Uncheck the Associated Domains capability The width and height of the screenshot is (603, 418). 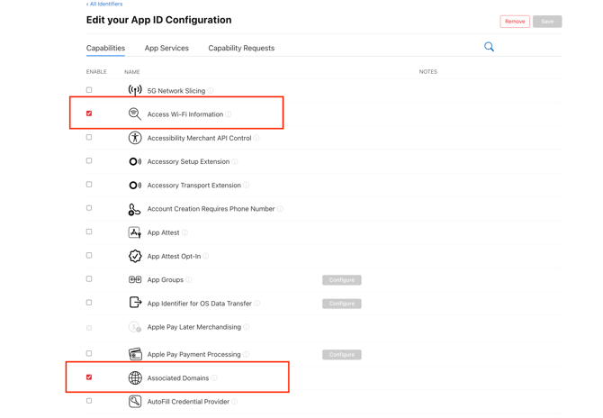pos(89,377)
